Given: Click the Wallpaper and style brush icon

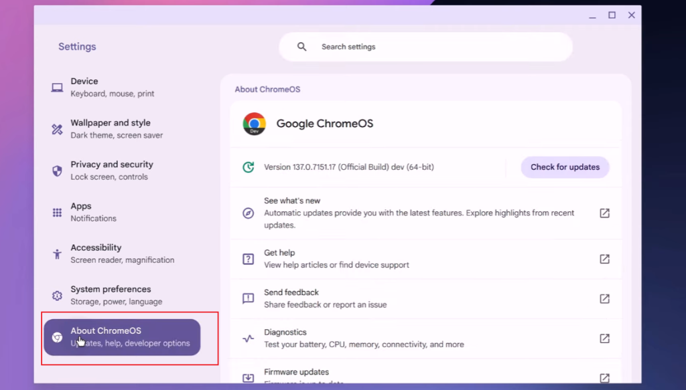Looking at the screenshot, I should click(x=57, y=129).
